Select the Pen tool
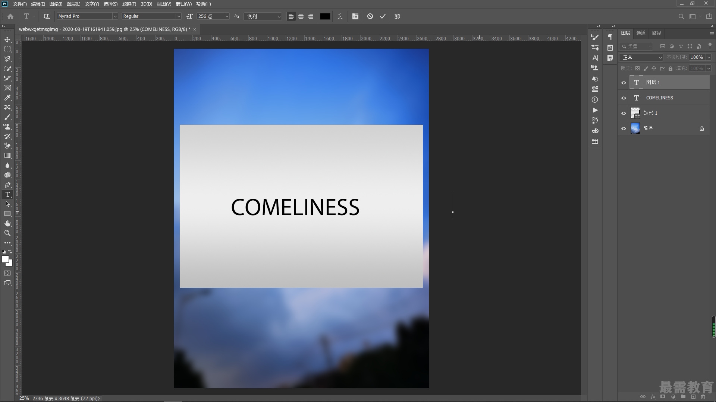 [7, 185]
